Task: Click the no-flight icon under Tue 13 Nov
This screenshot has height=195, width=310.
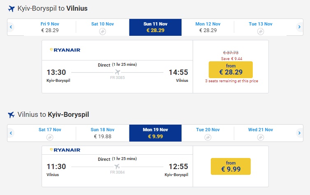Action: click(261, 31)
